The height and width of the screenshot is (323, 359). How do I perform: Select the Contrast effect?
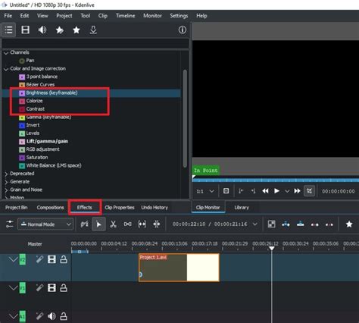pos(36,109)
